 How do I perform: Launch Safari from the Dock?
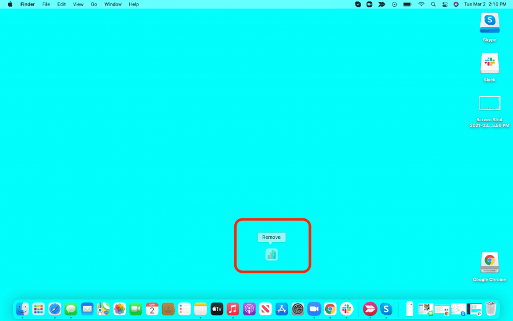click(x=55, y=309)
